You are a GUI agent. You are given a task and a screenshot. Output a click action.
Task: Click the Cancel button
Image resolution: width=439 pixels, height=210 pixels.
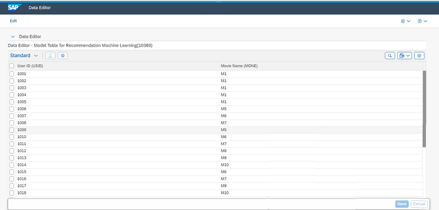click(419, 204)
